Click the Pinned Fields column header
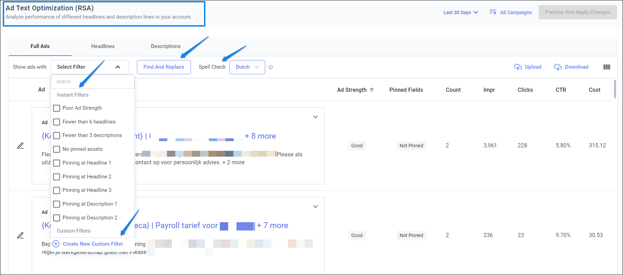Screen dimensions: 623x275 406,90
